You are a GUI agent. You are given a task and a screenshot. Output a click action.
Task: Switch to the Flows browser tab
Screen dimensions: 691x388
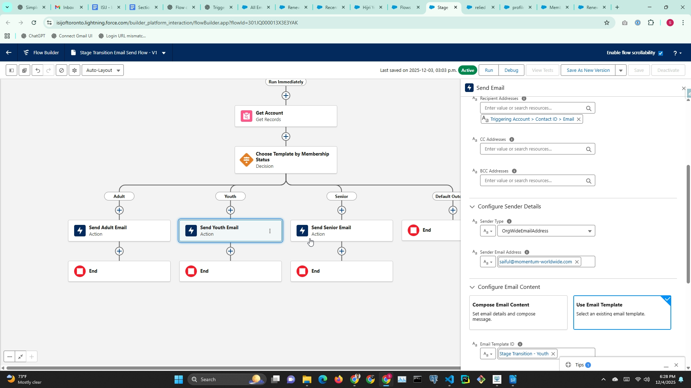tap(405, 7)
